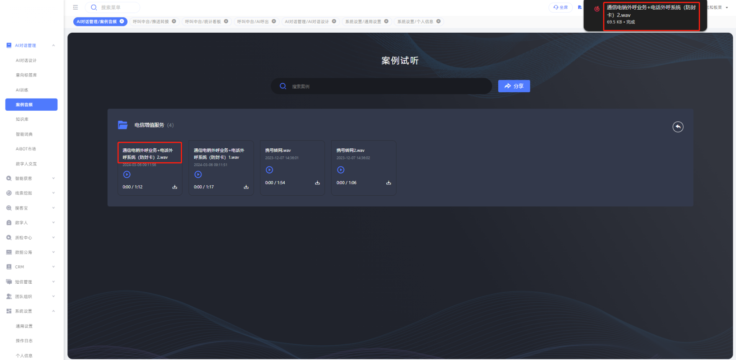Collapse the AI对话管理 menu section
This screenshot has width=736, height=360.
53,45
